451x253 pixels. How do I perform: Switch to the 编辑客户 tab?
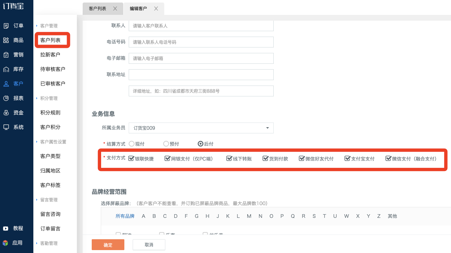[138, 8]
